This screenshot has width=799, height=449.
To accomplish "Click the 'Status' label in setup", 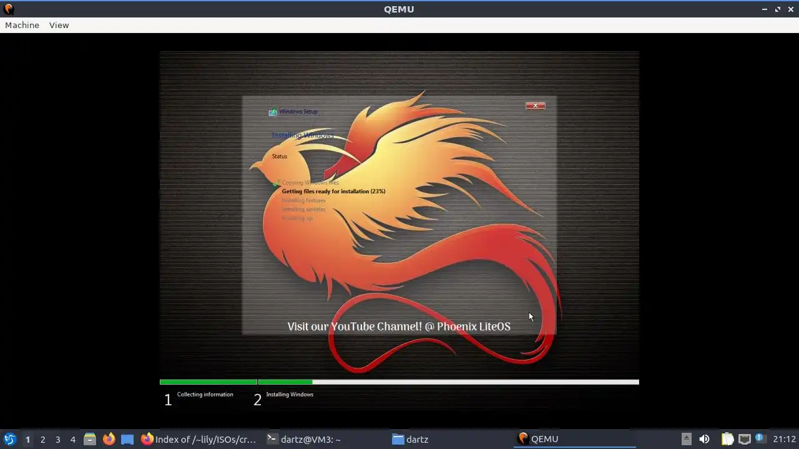I will tap(280, 157).
